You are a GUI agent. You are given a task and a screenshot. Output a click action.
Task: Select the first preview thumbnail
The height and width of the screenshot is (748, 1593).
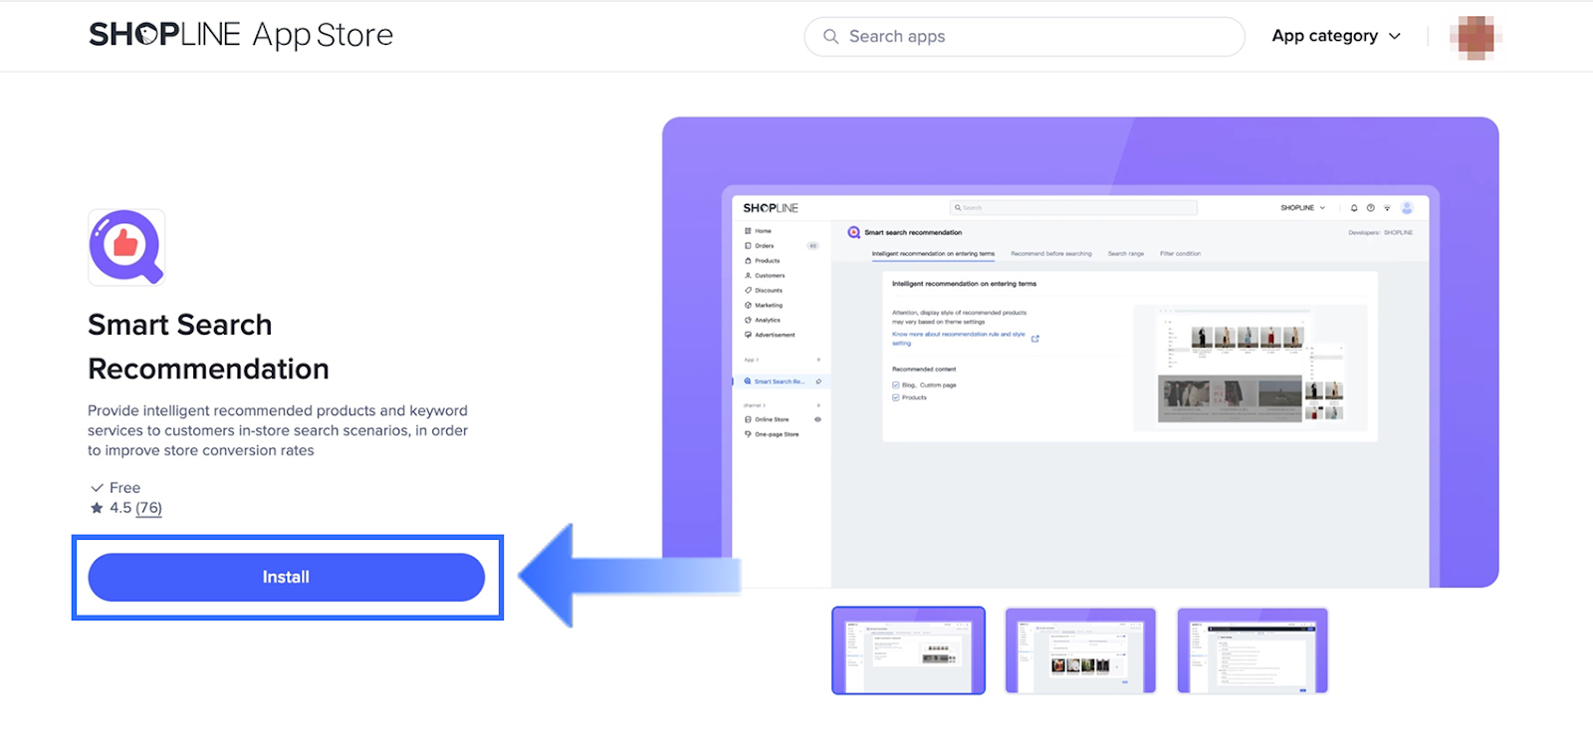coord(908,650)
